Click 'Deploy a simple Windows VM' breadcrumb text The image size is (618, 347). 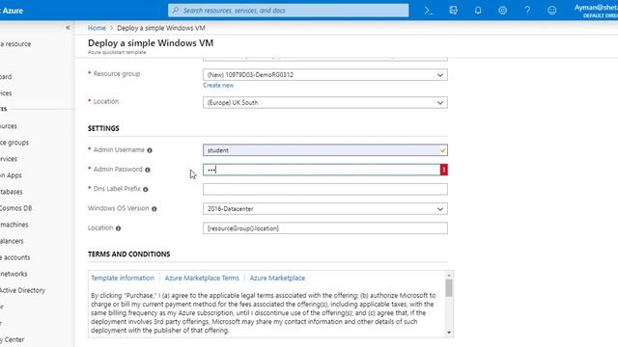(161, 28)
